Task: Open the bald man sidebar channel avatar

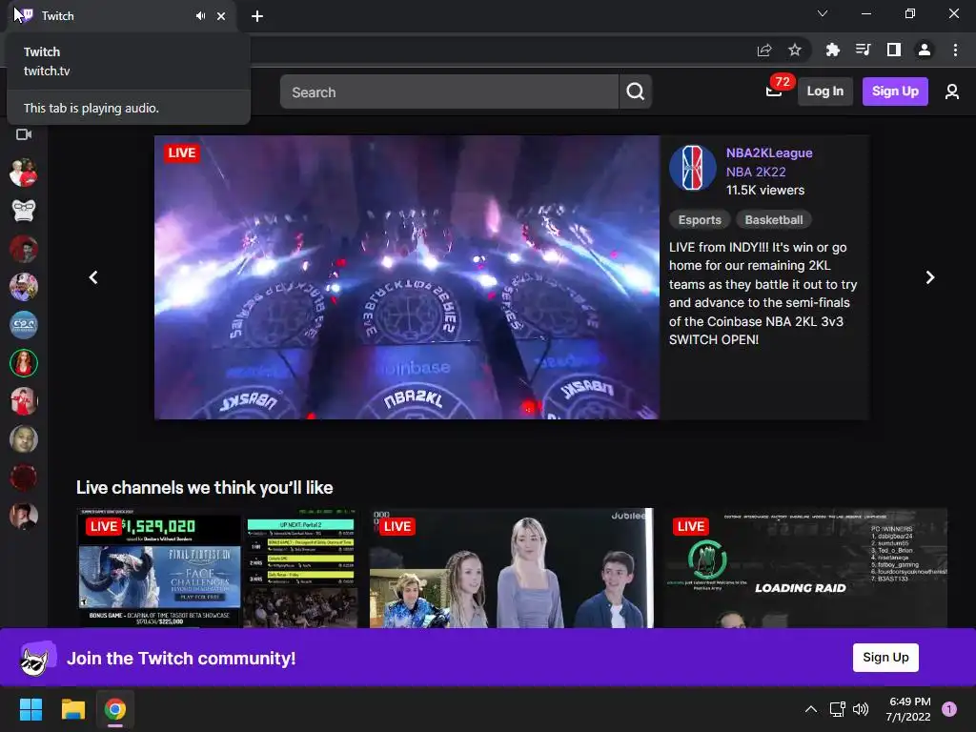Action: 24,439
